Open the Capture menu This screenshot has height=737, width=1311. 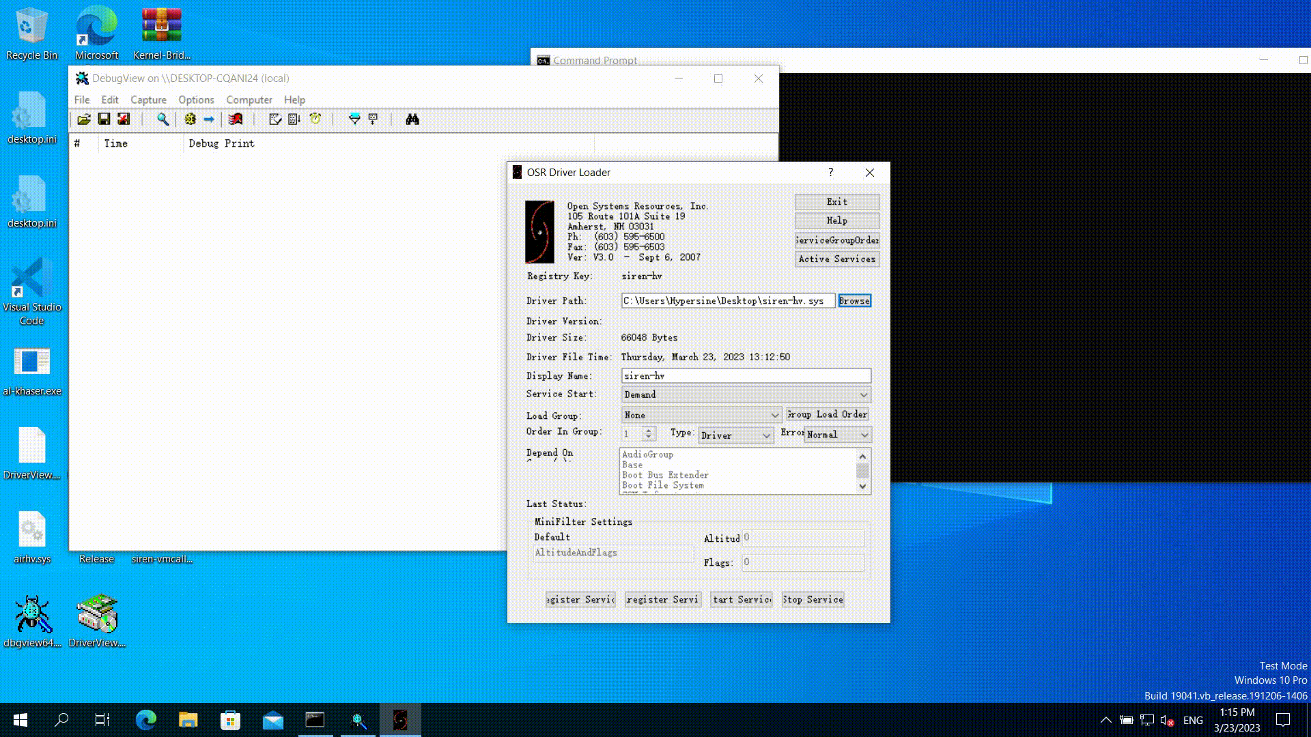point(148,100)
